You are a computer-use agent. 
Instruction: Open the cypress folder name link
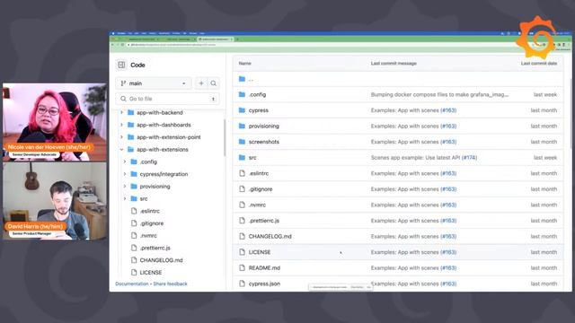pyautogui.click(x=258, y=110)
